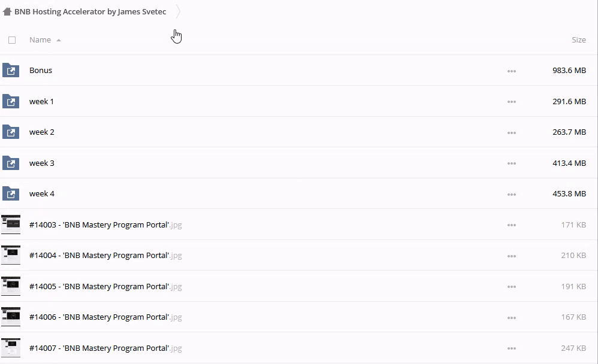The image size is (598, 364).
Task: Click the week 3 folder icon
Action: pos(11,163)
